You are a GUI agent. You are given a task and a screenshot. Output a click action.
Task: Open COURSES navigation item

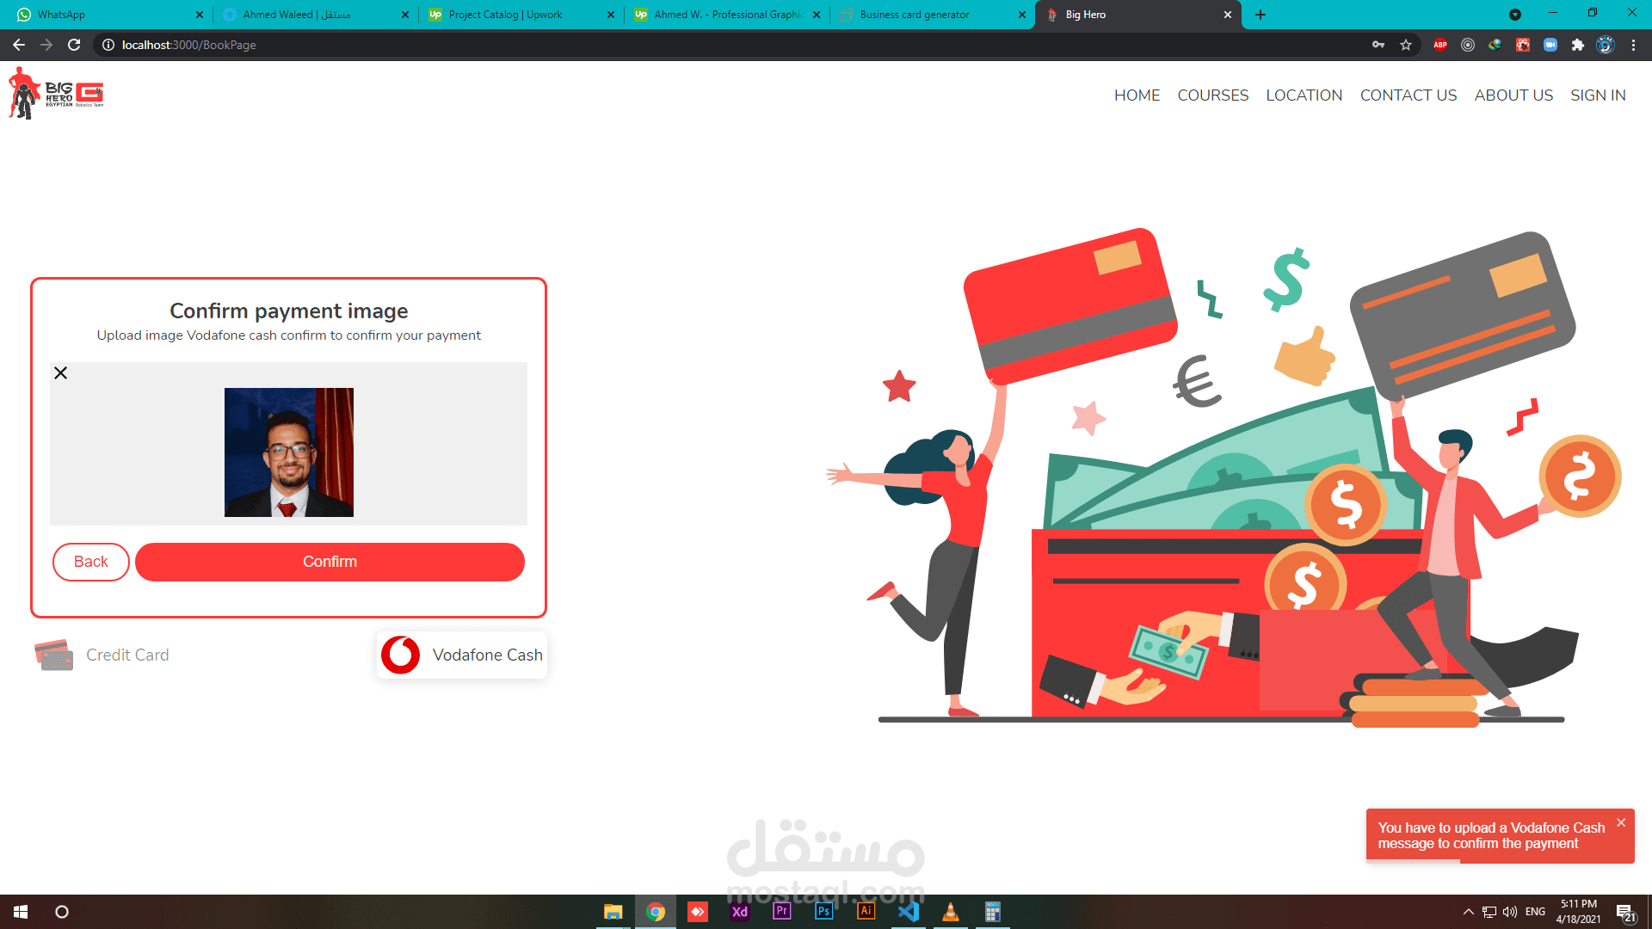[1212, 95]
